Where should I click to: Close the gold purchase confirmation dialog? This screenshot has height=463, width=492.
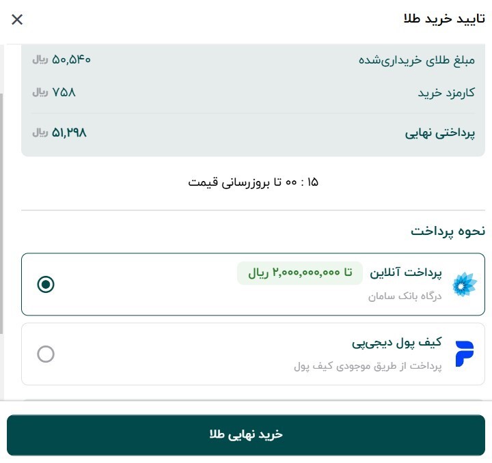(17, 19)
